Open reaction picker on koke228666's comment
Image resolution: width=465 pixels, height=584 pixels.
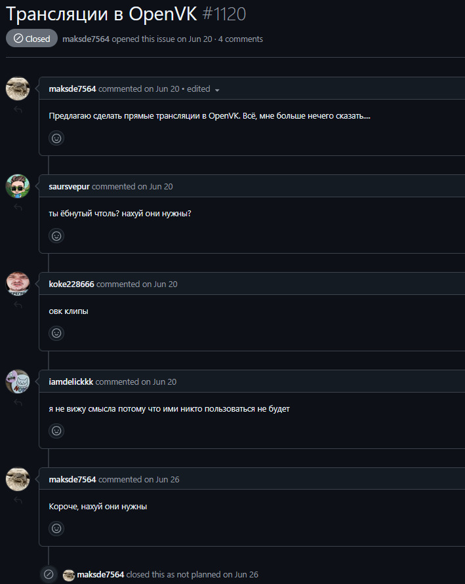coord(57,333)
